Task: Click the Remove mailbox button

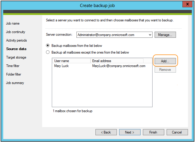Action: (165, 69)
